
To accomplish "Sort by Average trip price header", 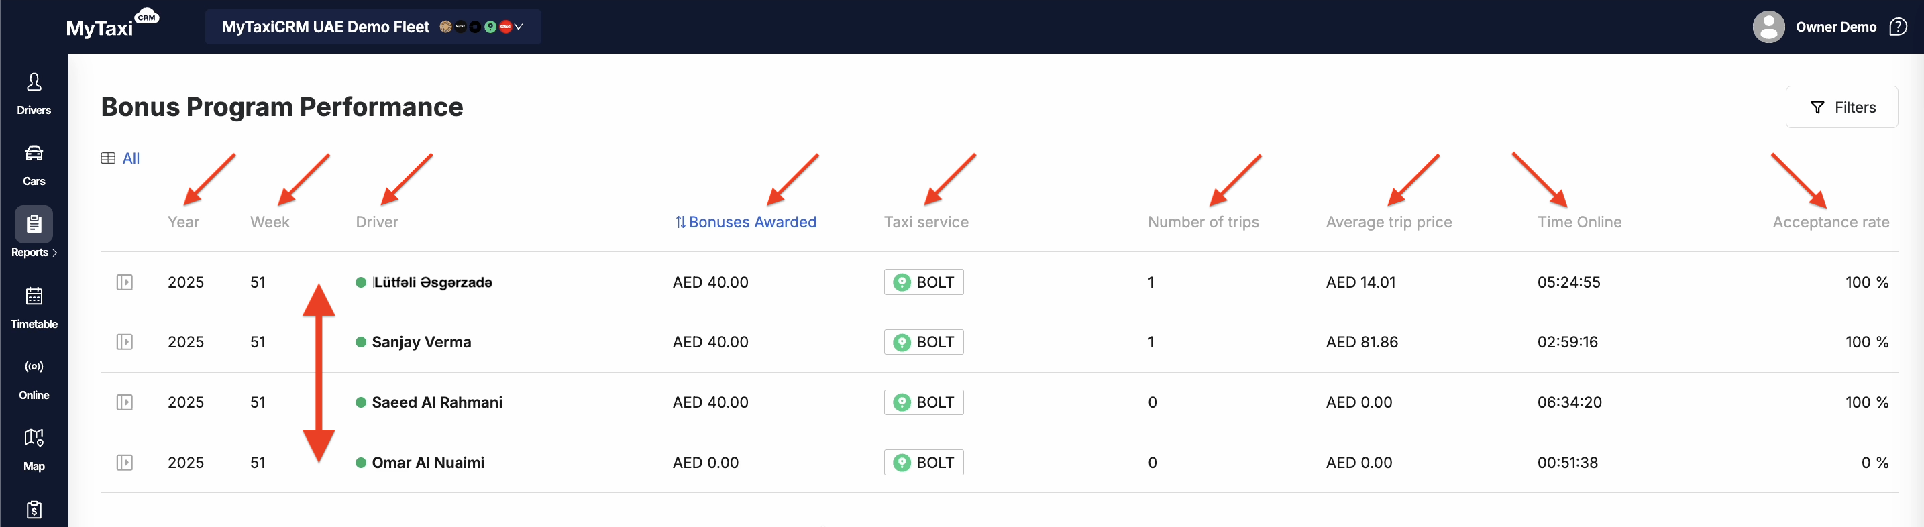I will (x=1389, y=222).
